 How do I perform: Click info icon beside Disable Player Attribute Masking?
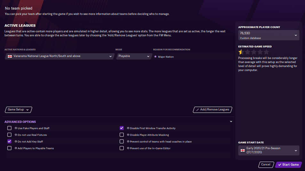[x=128, y=135]
